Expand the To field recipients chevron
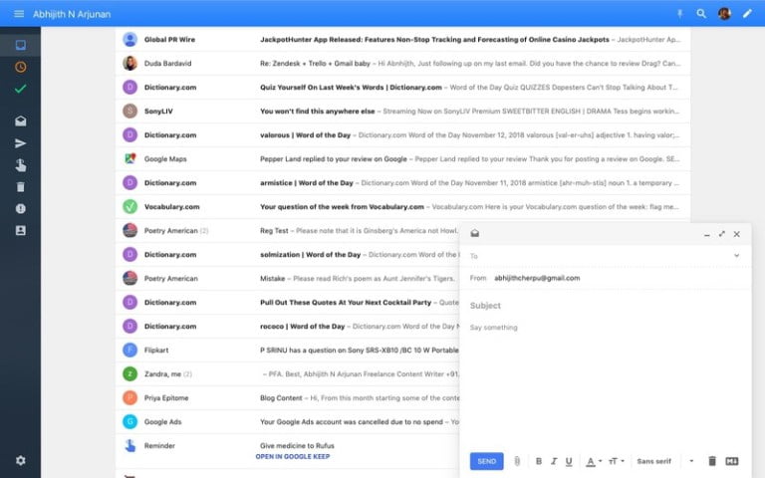This screenshot has width=765, height=478. pos(736,256)
